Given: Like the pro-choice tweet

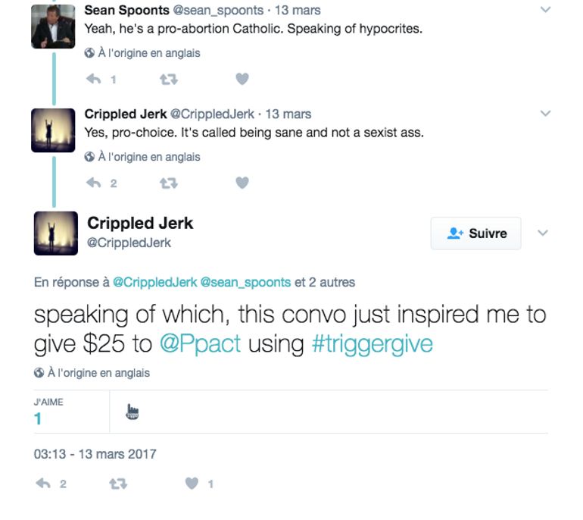Looking at the screenshot, I should point(242,183).
